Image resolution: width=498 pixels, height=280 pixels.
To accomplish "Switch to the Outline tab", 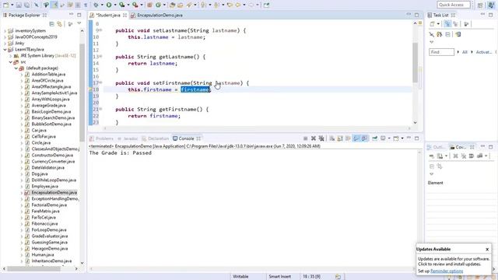I will pyautogui.click(x=436, y=147).
